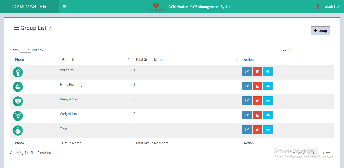
Task: Delete the Aerobics group
Action: (x=257, y=71)
